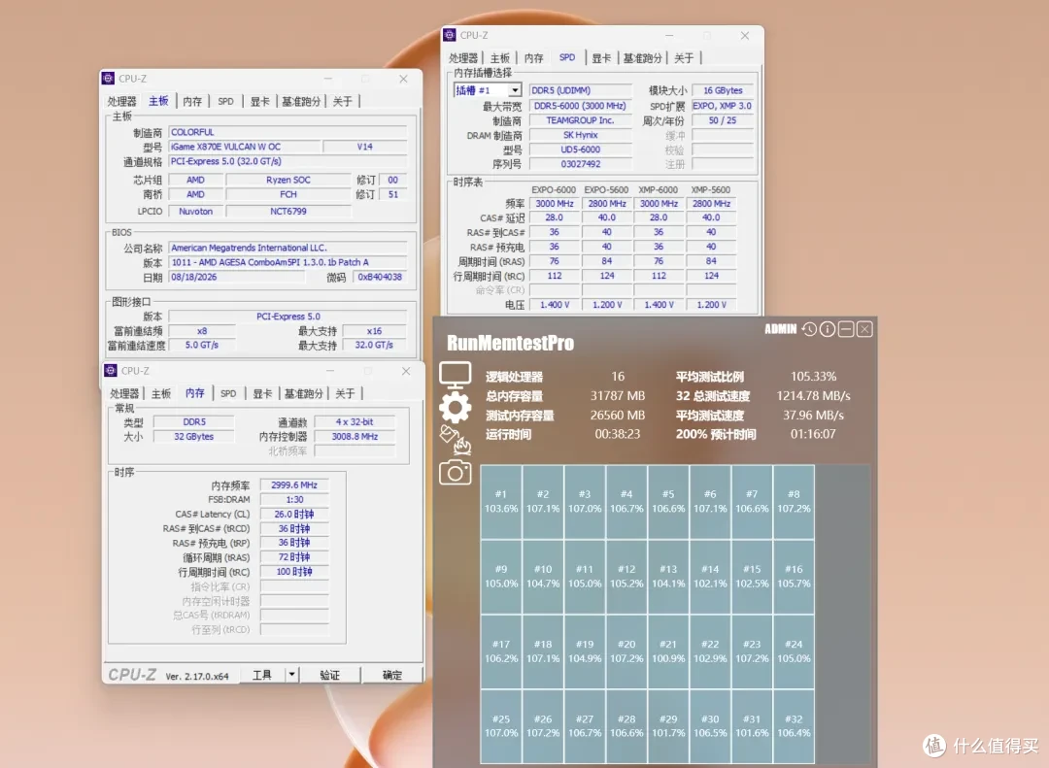Click the memory frequency 2999.6 MHz field
The width and height of the screenshot is (1049, 768).
click(x=294, y=485)
